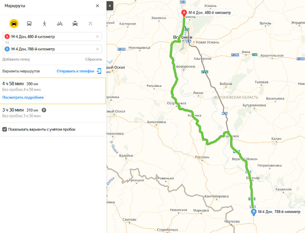Image resolution: width=305 pixels, height=233 pixels.
Task: Toggle Показывать варианты с учётом пробок checkbox
Action: point(5,129)
